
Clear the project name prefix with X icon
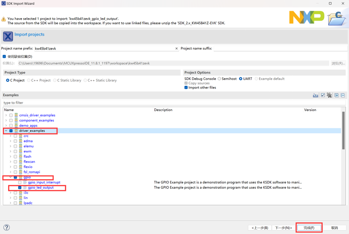(176, 48)
